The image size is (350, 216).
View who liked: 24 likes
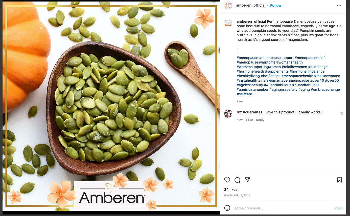click(x=231, y=190)
